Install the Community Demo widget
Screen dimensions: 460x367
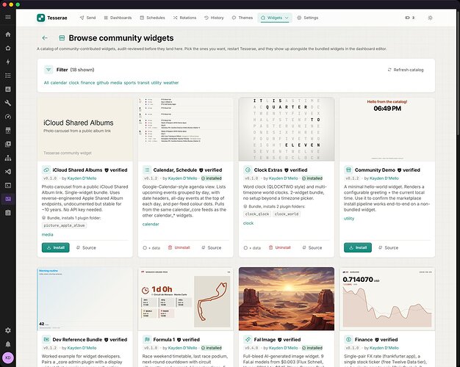click(x=358, y=247)
